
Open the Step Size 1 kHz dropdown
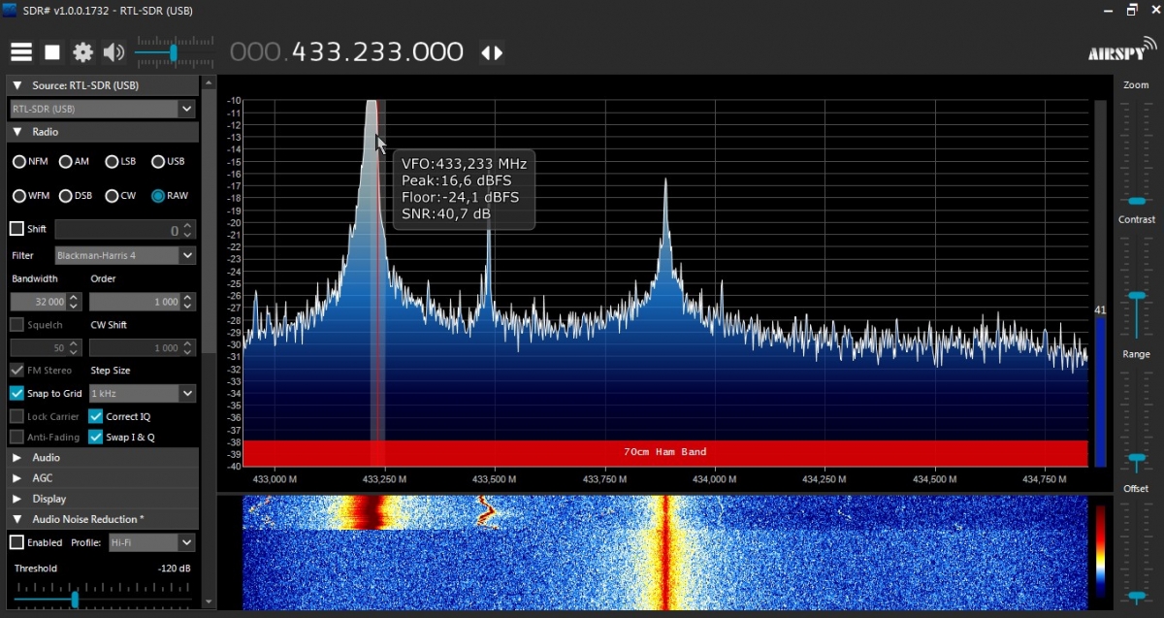point(142,394)
